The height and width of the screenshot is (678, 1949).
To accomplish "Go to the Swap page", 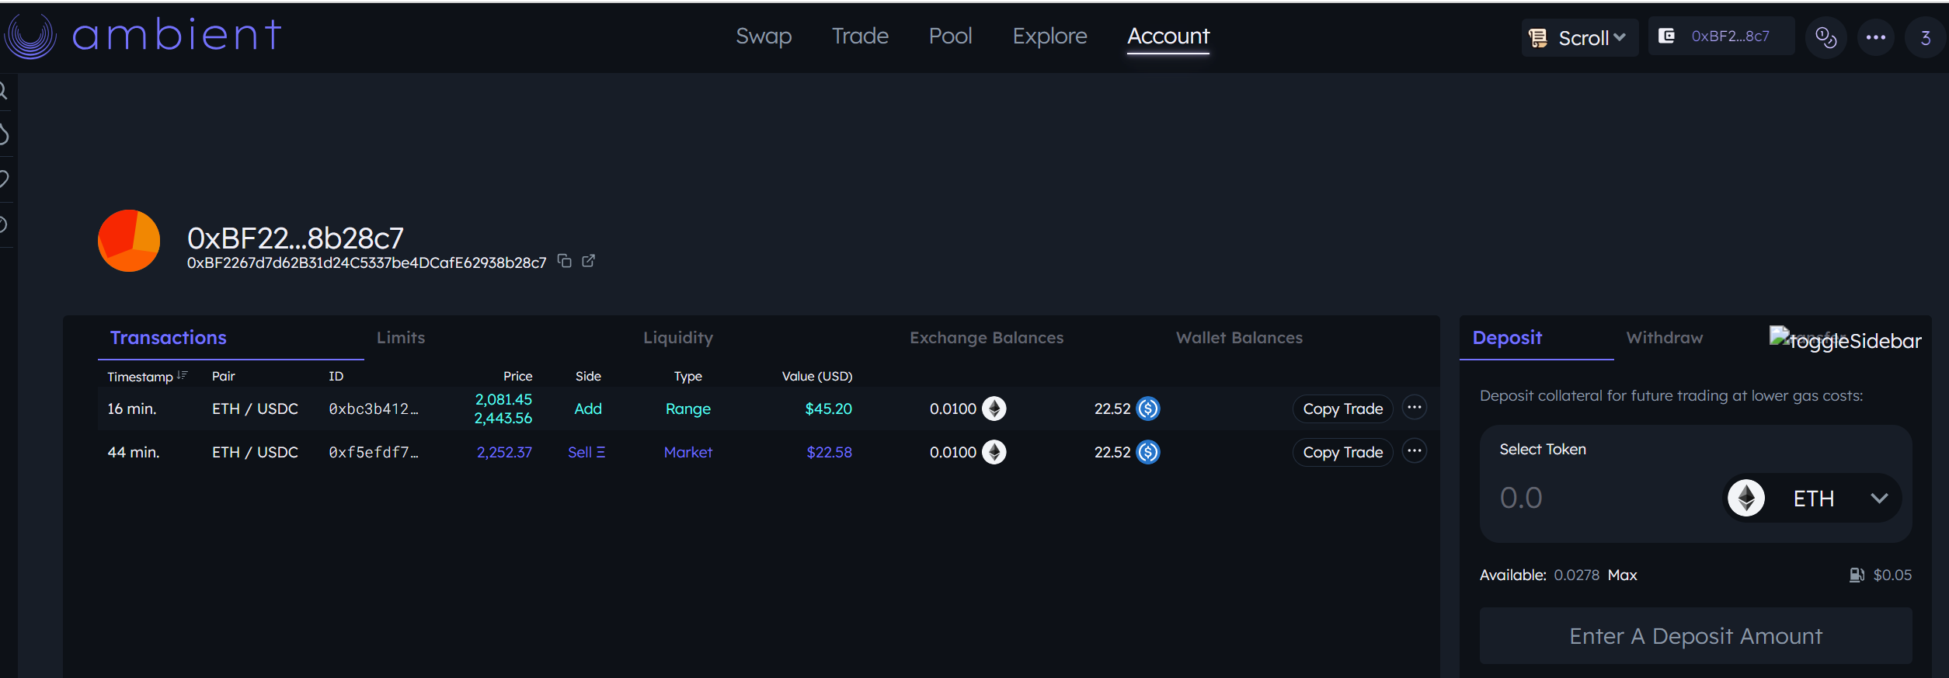I will tap(764, 36).
